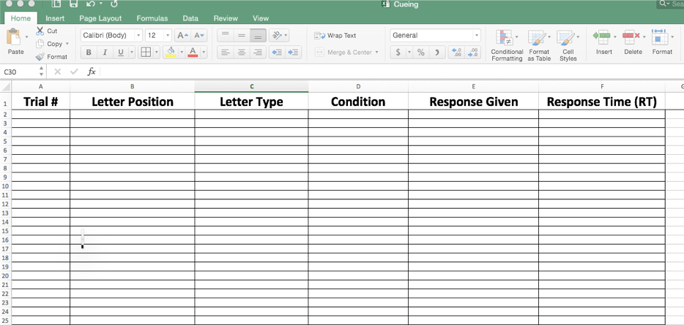Toggle underline formatting

tap(120, 52)
